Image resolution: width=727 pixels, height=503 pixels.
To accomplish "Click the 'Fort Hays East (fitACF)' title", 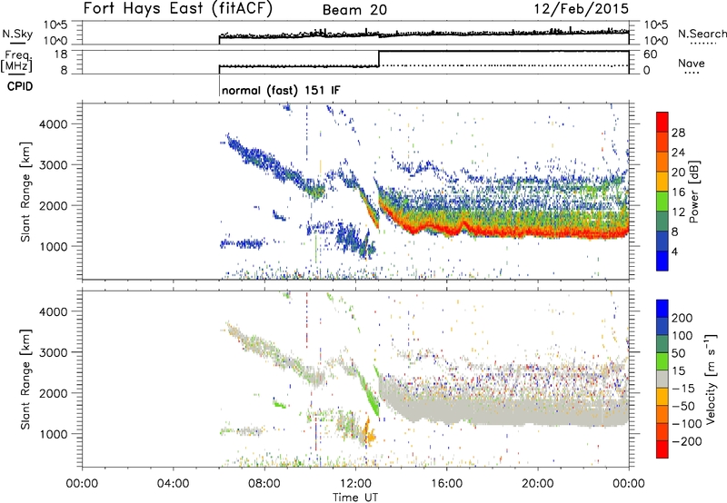I will point(177,8).
